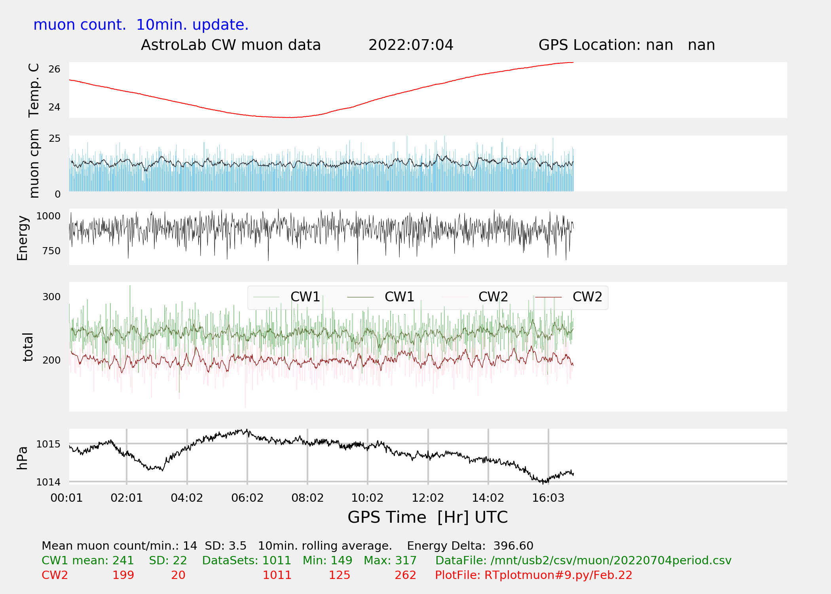Click the PlotFile RTplotmuon#9.py text
831x594 pixels.
tap(533, 575)
